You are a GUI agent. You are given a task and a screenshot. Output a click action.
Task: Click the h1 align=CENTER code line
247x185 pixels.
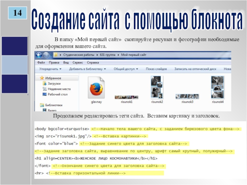pyautogui.click(x=96, y=158)
